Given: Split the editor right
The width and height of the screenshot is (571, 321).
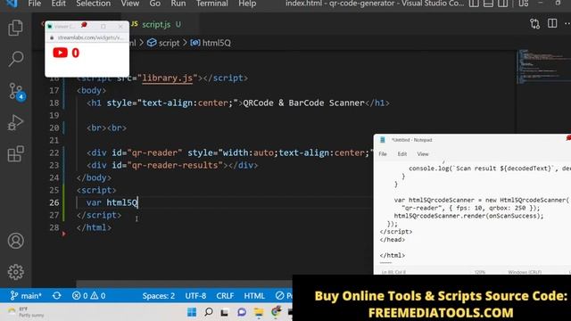Looking at the screenshot, I should (552, 24).
